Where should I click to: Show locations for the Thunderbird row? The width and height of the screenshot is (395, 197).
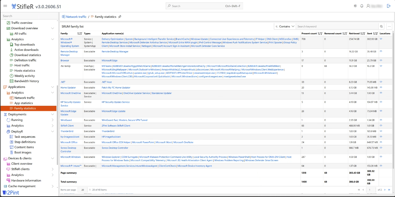(381, 131)
